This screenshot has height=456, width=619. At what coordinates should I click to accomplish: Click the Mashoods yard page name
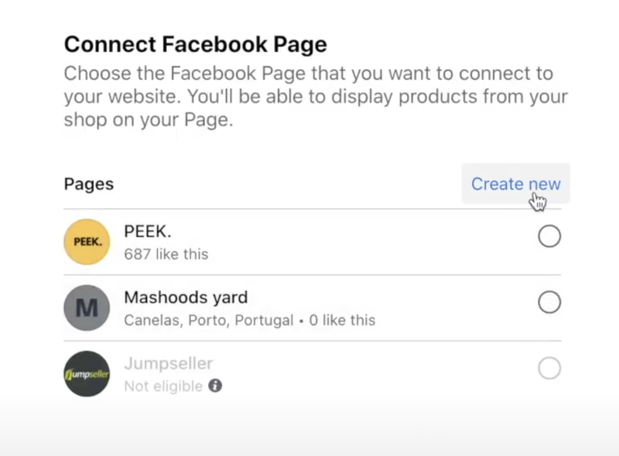[186, 297]
